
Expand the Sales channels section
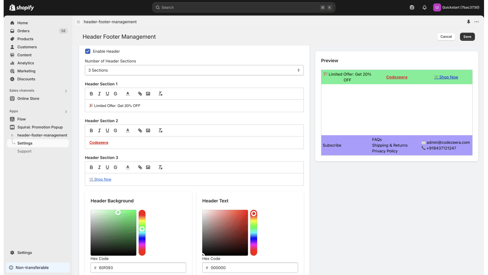coord(66,90)
